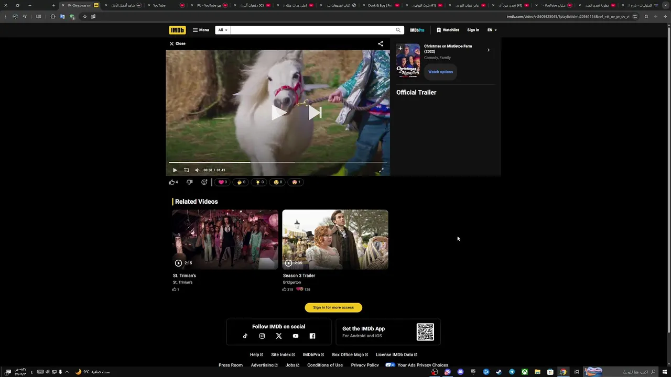Open IMDbPro from the header
Image resolution: width=671 pixels, height=377 pixels.
[x=417, y=30]
